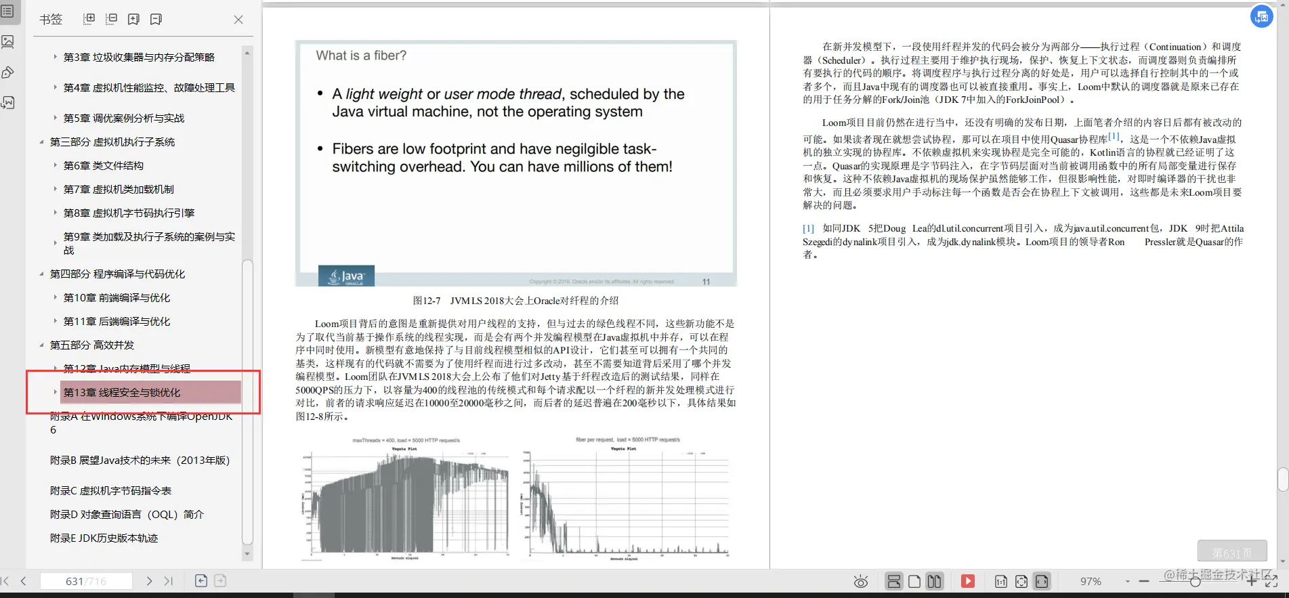
Task: Jump to the last page
Action: pyautogui.click(x=169, y=581)
